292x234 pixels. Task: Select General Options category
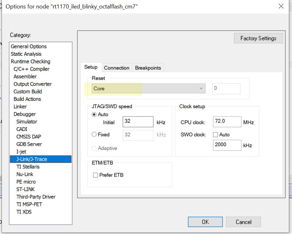point(29,46)
